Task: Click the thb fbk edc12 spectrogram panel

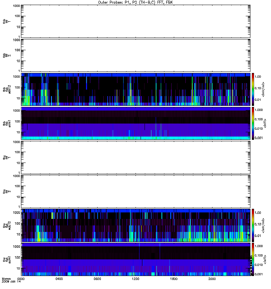Action: (x=136, y=89)
